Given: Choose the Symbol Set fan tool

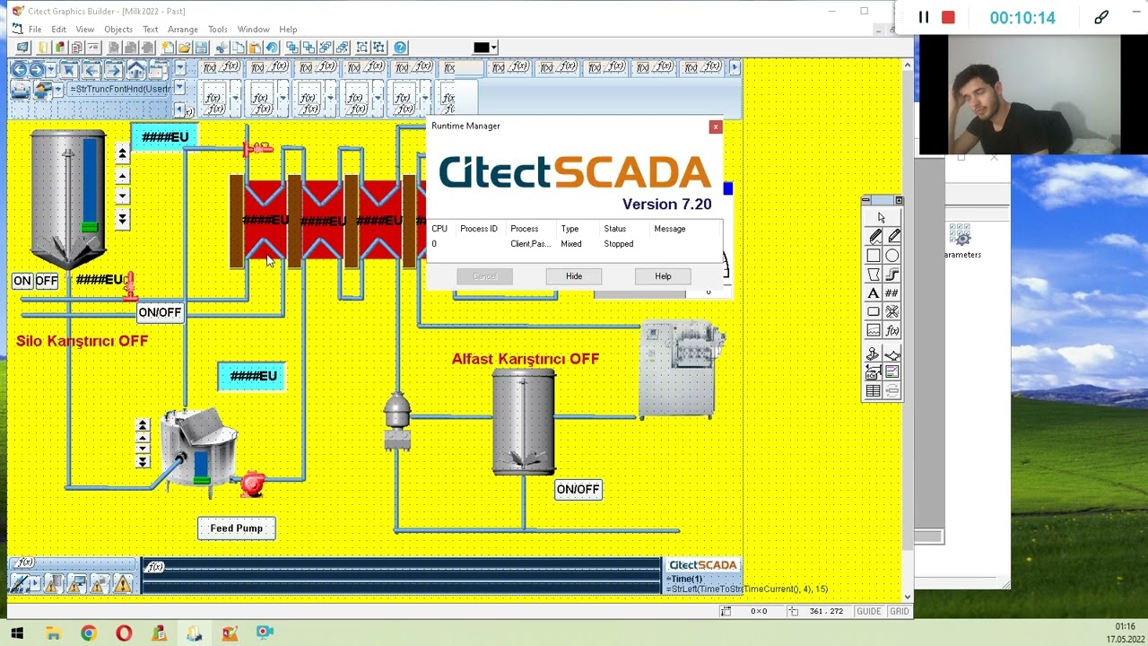Looking at the screenshot, I should pyautogui.click(x=892, y=312).
